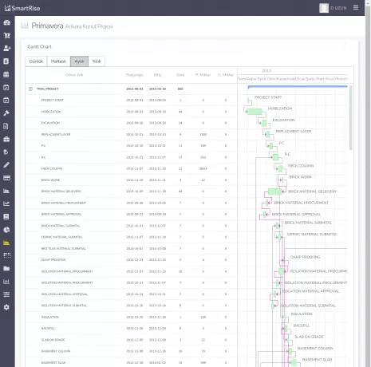Click the green MOBILIZATION Gantt bar
The width and height of the screenshot is (371, 367).
click(x=255, y=112)
